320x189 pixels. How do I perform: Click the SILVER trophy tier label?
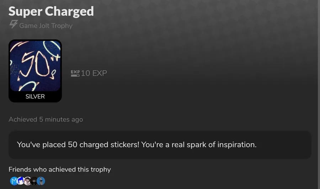click(x=35, y=96)
